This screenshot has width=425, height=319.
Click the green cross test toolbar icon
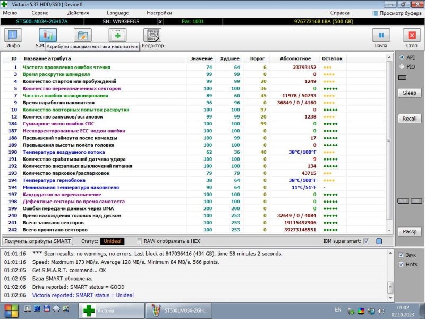(117, 36)
